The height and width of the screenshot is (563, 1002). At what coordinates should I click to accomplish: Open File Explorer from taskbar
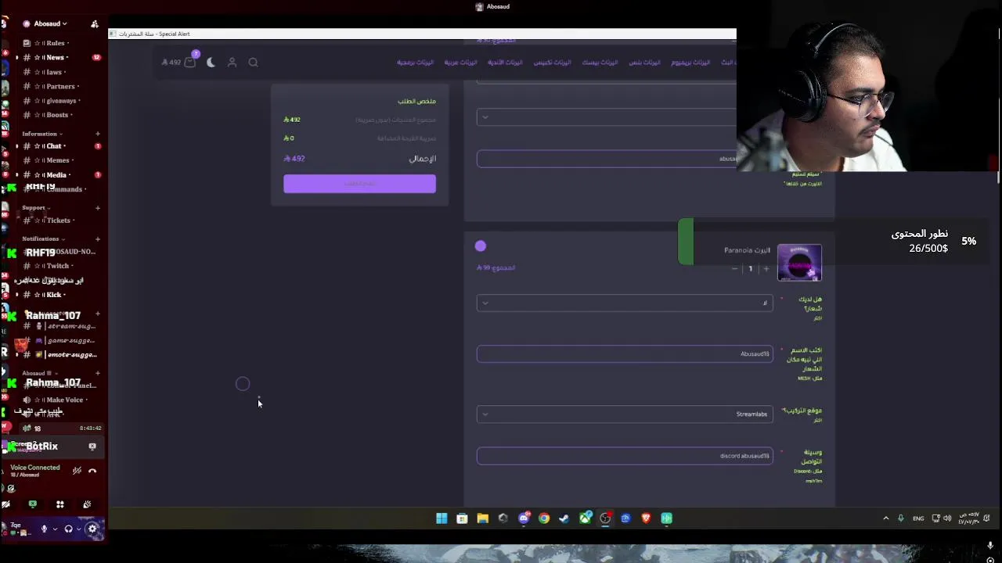pos(482,518)
